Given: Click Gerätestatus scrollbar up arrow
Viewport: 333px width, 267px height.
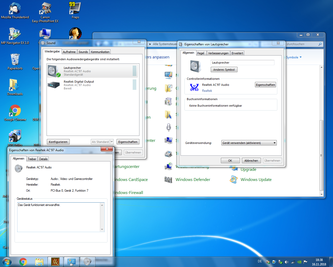Looking at the screenshot, I should click(x=102, y=205).
